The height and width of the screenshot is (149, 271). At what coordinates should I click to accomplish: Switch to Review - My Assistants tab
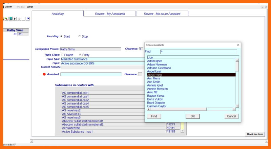pyautogui.click(x=109, y=14)
